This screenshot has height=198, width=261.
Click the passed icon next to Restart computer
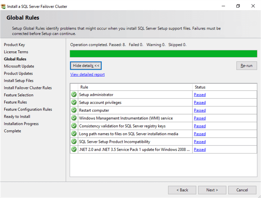coord(74,110)
